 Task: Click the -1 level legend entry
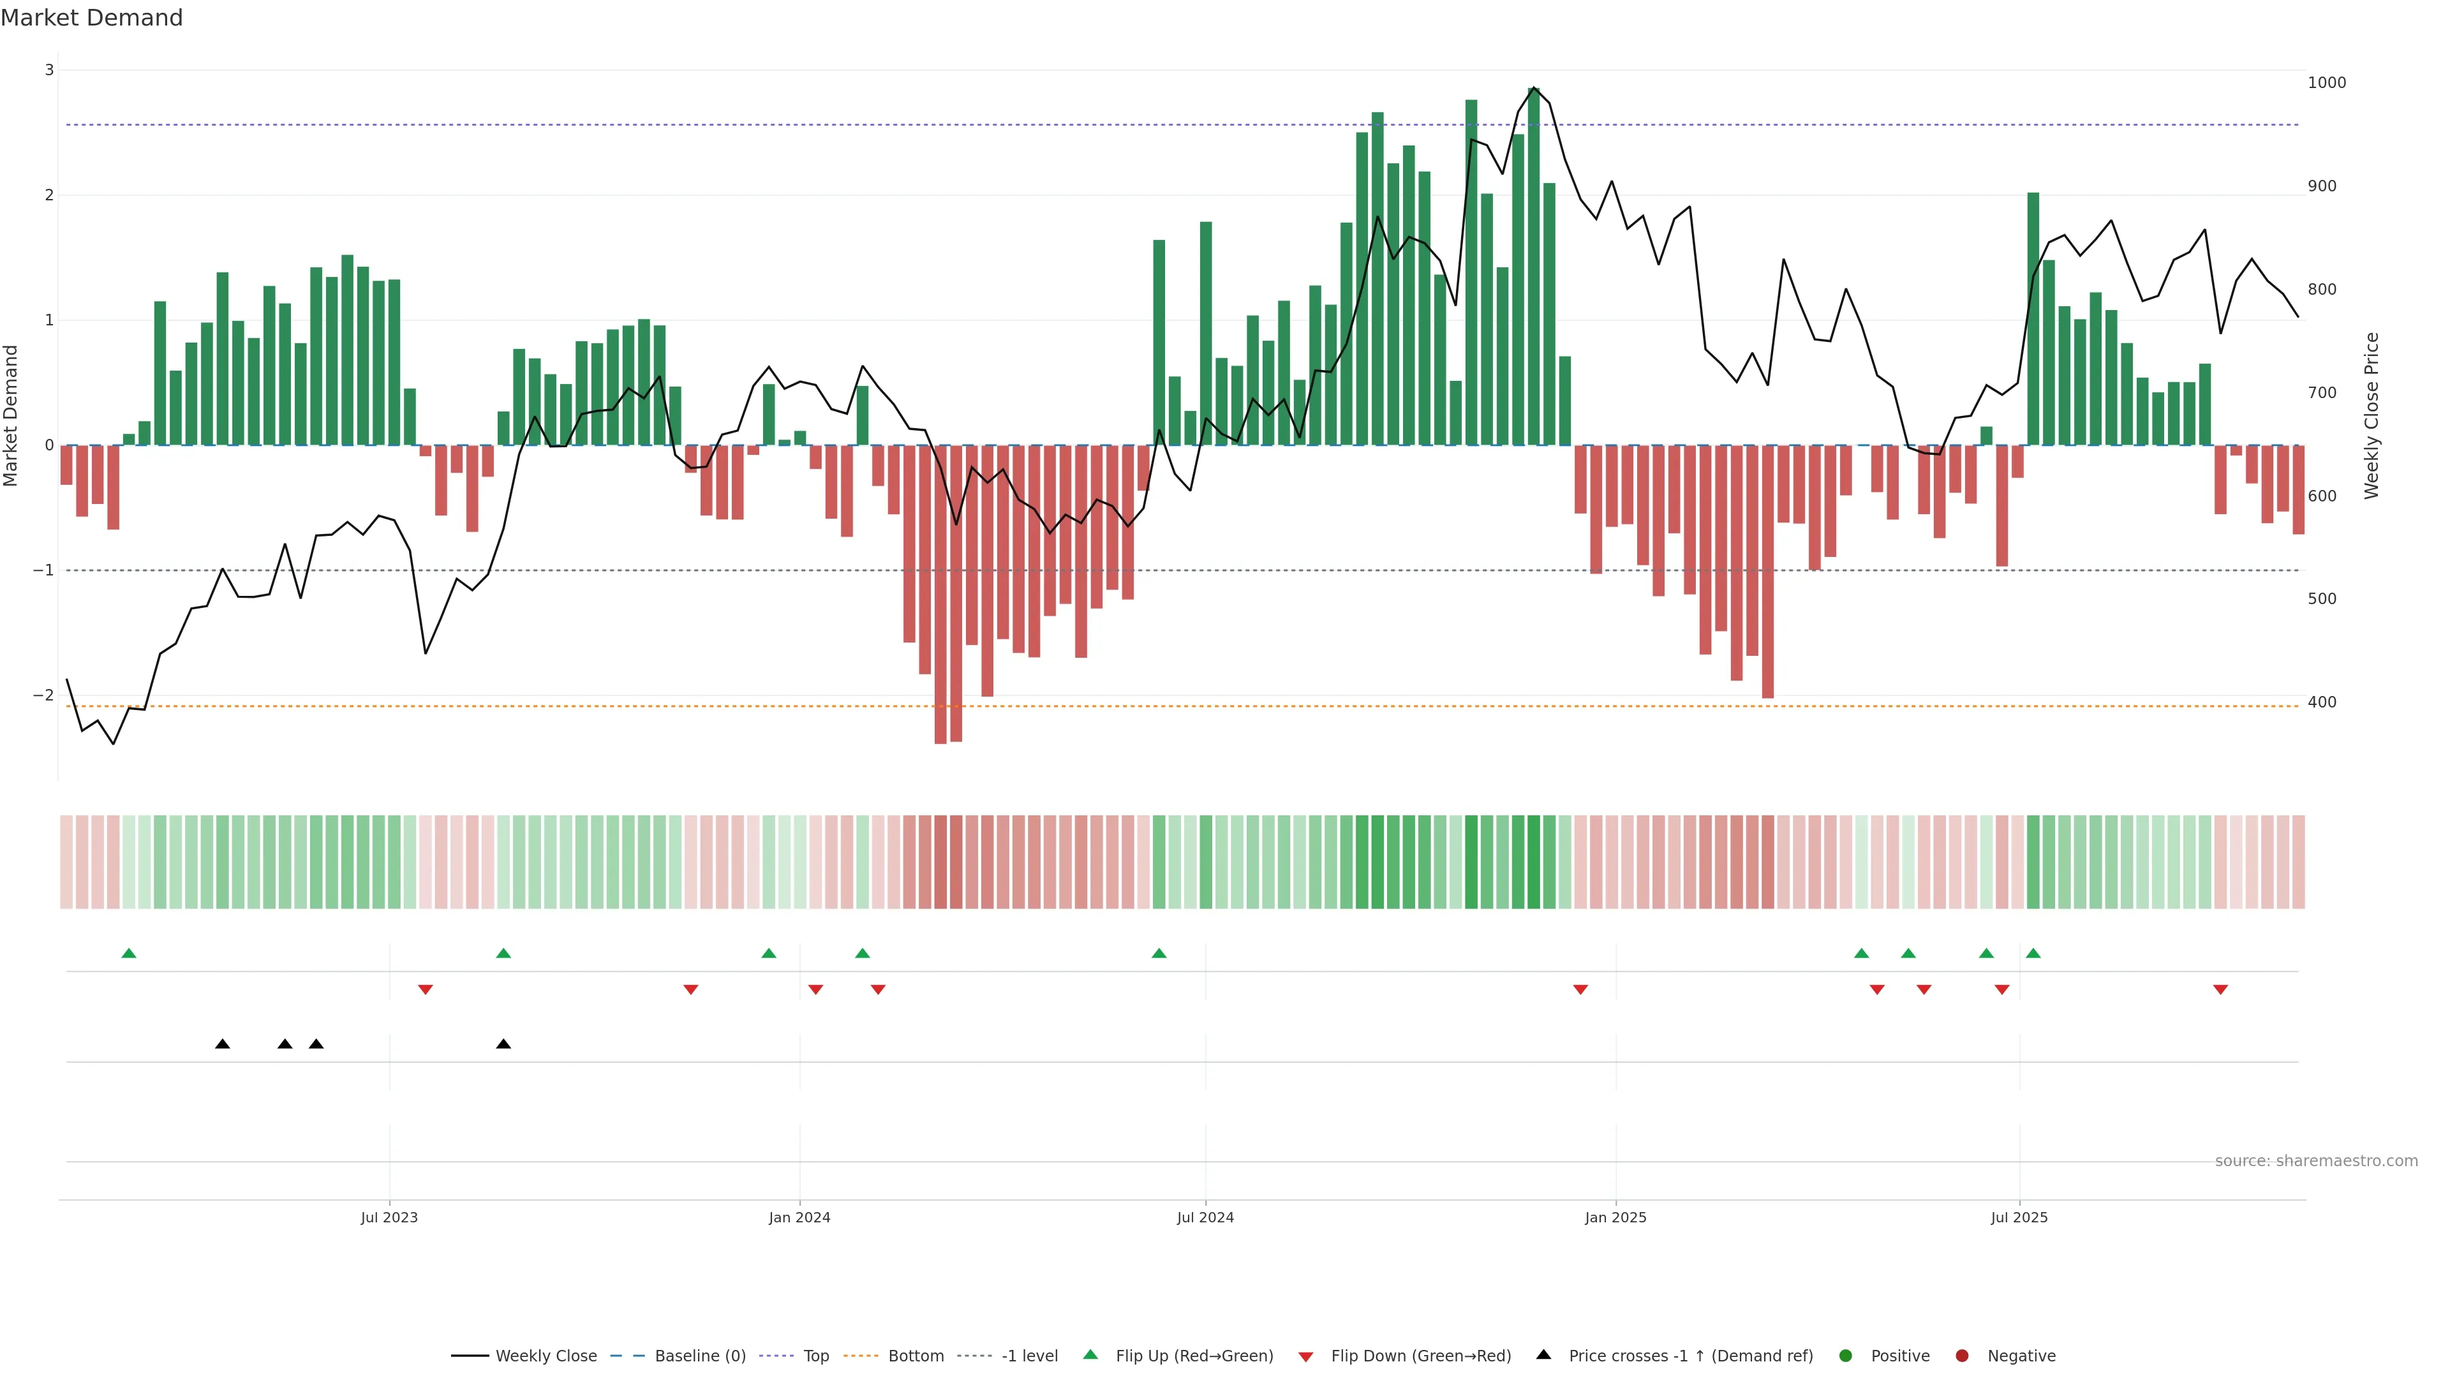[x=1029, y=1356]
